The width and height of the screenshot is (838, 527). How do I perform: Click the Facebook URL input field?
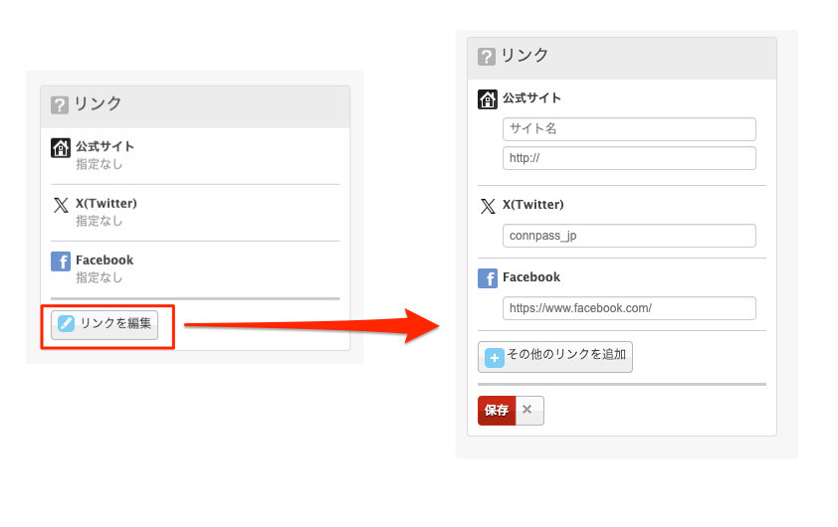pyautogui.click(x=629, y=308)
